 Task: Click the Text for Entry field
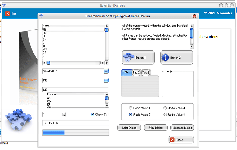(76, 123)
